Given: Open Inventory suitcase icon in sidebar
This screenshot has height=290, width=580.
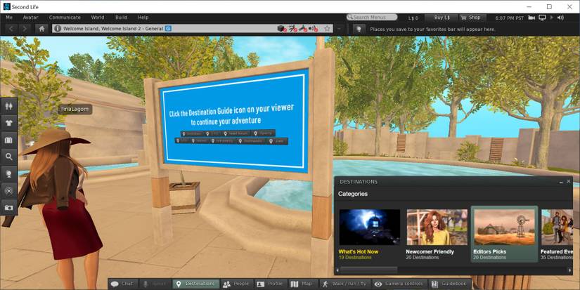Looking at the screenshot, I should click(9, 140).
